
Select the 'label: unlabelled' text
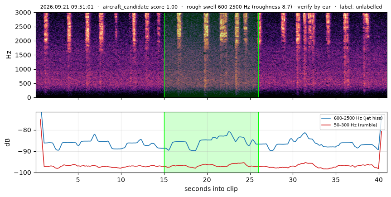click(361, 7)
